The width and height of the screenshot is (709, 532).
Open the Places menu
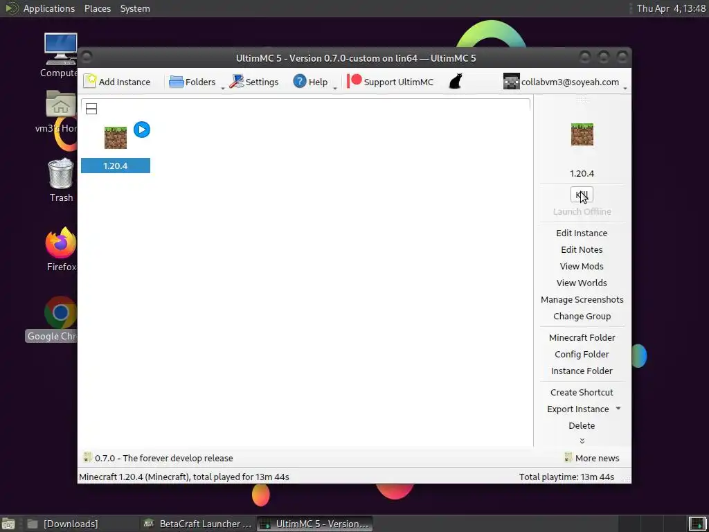point(98,8)
